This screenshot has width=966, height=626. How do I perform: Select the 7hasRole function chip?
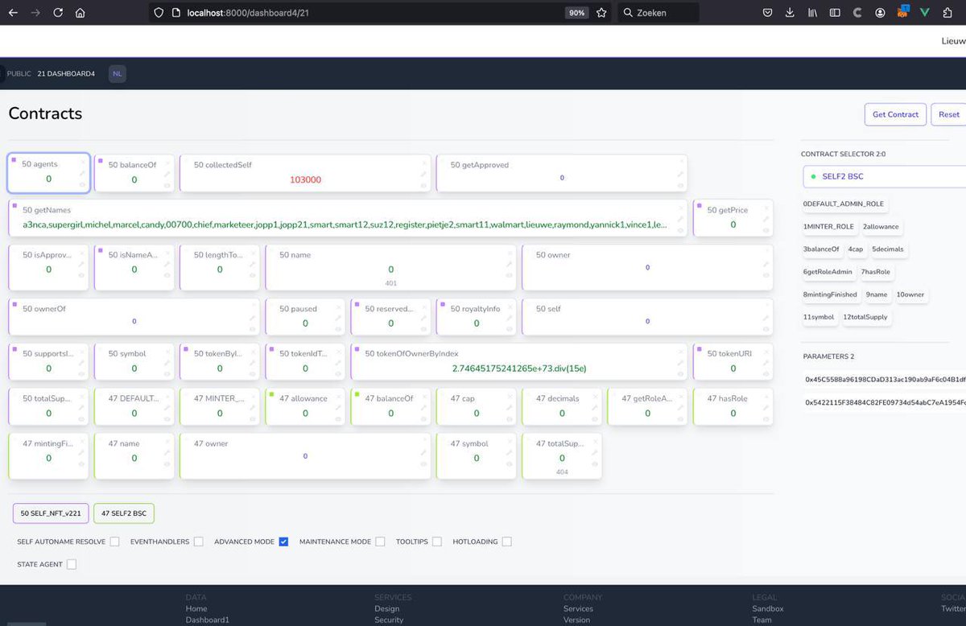[x=876, y=272]
